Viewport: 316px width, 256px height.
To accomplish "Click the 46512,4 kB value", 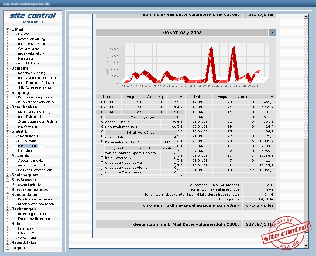I will 266,117.
